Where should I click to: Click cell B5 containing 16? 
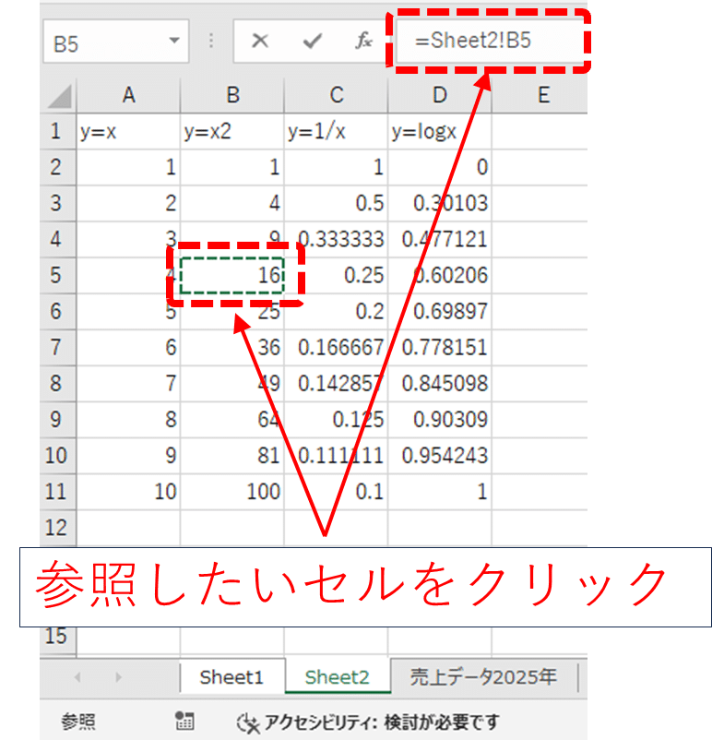(x=232, y=275)
